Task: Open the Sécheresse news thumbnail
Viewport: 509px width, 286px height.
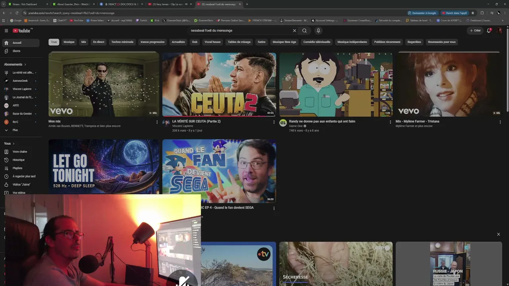Action: (336, 264)
